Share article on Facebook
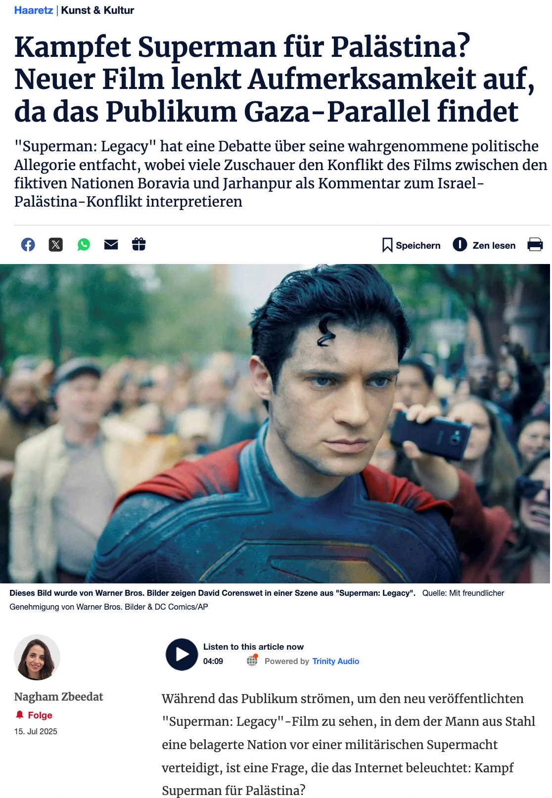 (x=28, y=244)
